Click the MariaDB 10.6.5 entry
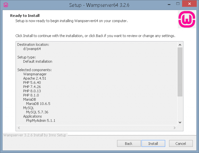This screenshot has width=199, height=153. (x=38, y=104)
